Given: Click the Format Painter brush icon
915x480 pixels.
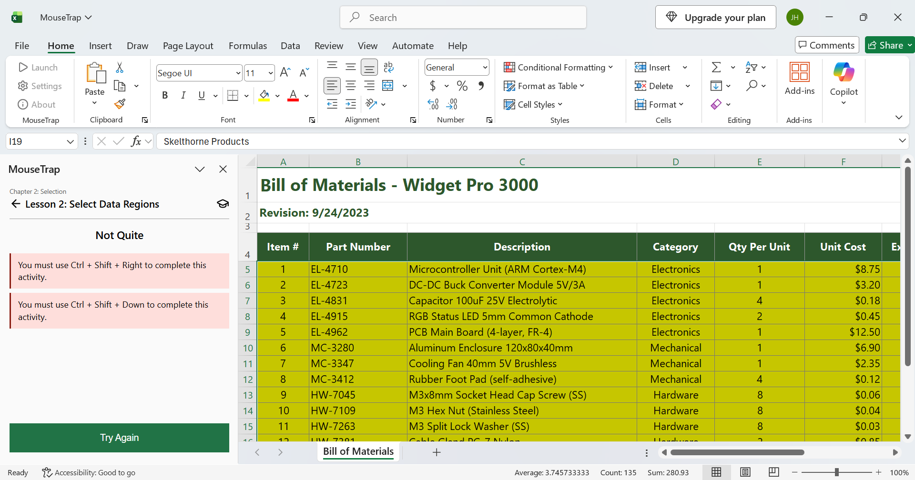Looking at the screenshot, I should (x=120, y=104).
